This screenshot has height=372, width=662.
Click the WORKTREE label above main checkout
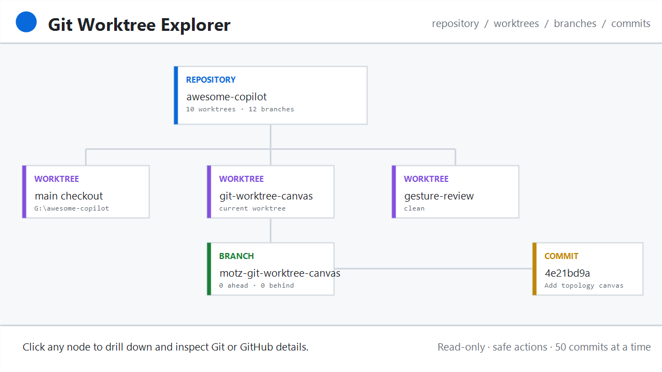point(57,179)
